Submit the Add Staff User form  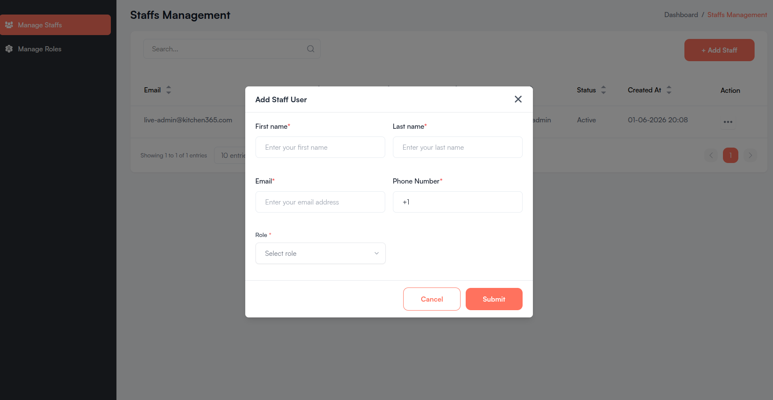(494, 299)
